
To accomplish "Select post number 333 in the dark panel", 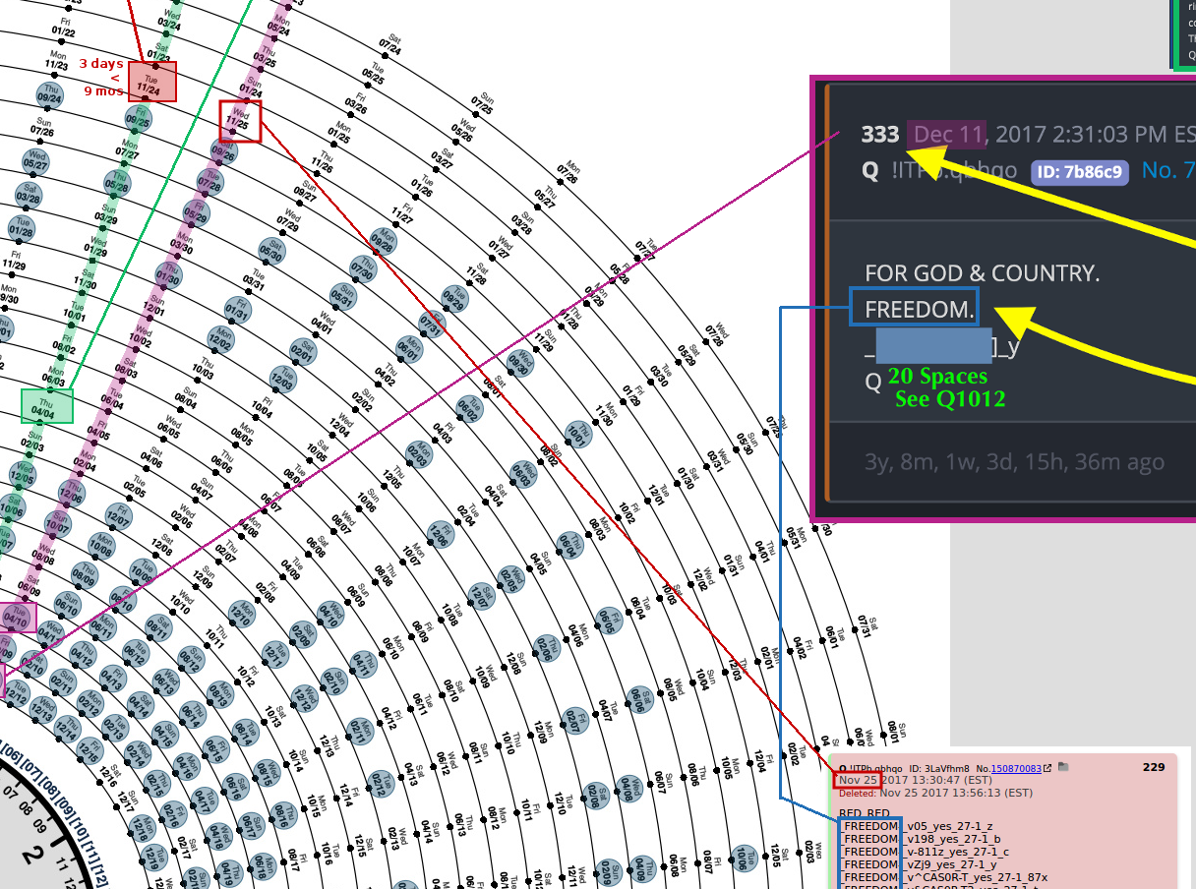I will 880,135.
